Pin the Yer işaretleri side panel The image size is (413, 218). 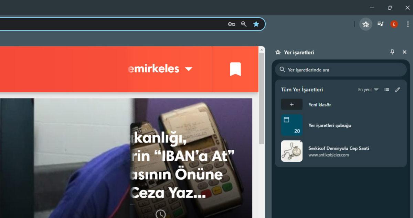393,52
